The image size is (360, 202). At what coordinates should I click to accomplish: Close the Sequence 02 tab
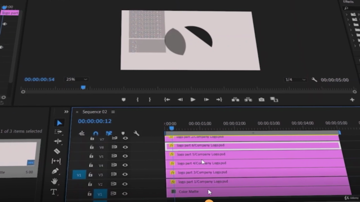(x=77, y=112)
